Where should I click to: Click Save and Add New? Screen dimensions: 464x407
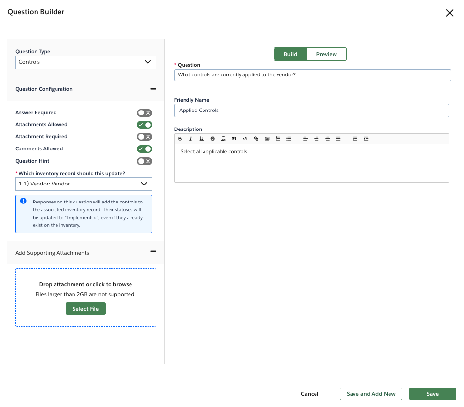(x=371, y=394)
